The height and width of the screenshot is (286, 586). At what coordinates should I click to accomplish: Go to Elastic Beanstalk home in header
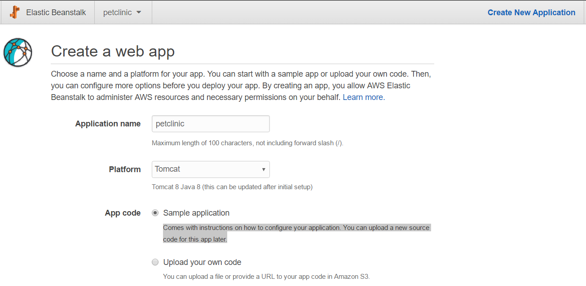48,13
